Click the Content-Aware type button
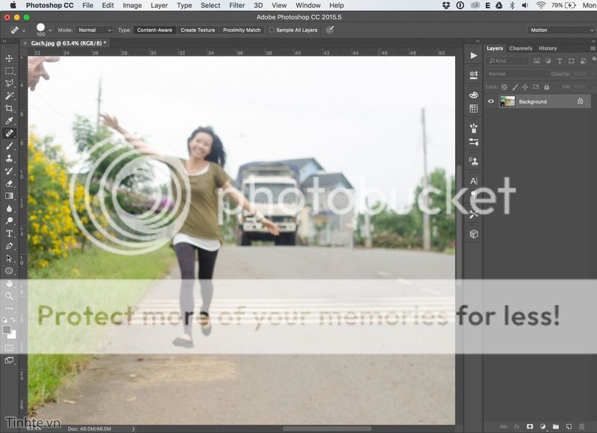 (155, 31)
